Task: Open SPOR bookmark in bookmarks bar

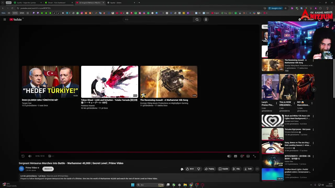Action: coord(22,13)
